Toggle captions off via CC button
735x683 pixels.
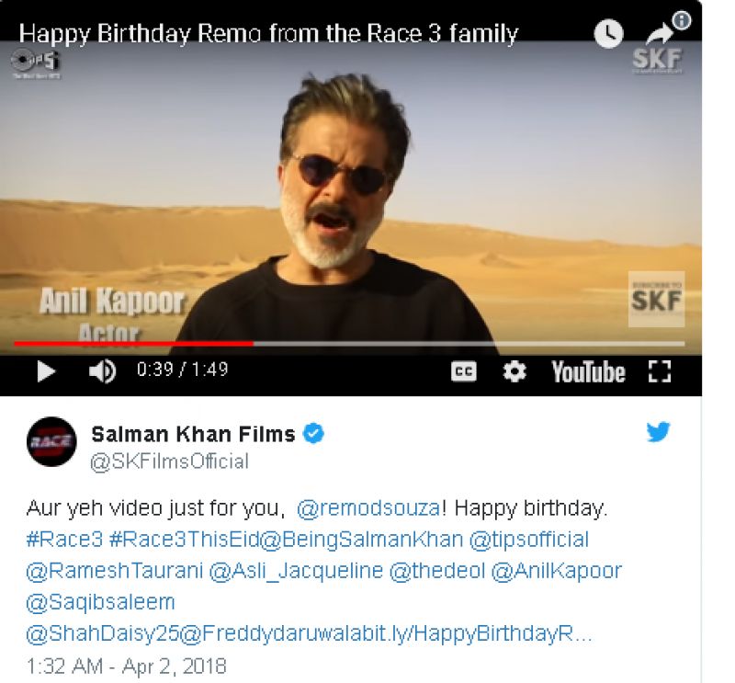[x=463, y=371]
